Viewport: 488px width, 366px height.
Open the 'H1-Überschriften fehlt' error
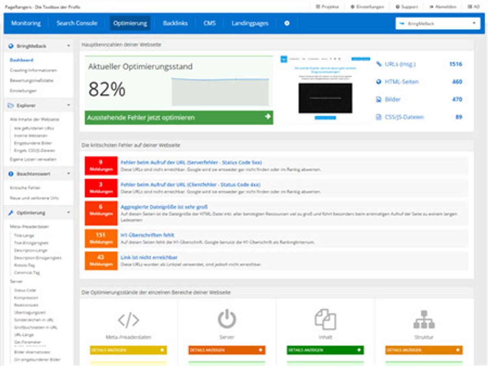click(148, 235)
